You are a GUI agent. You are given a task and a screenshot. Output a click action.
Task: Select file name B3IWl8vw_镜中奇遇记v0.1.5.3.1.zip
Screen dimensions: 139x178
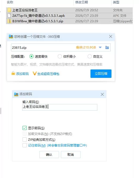(x=38, y=21)
